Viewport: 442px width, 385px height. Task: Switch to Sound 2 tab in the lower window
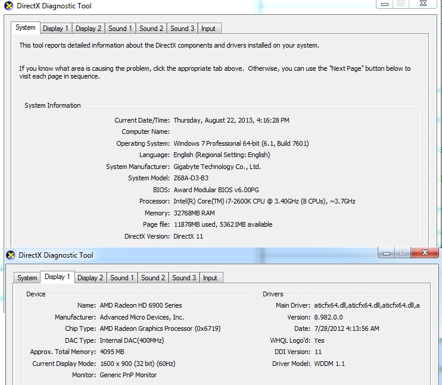pos(152,278)
